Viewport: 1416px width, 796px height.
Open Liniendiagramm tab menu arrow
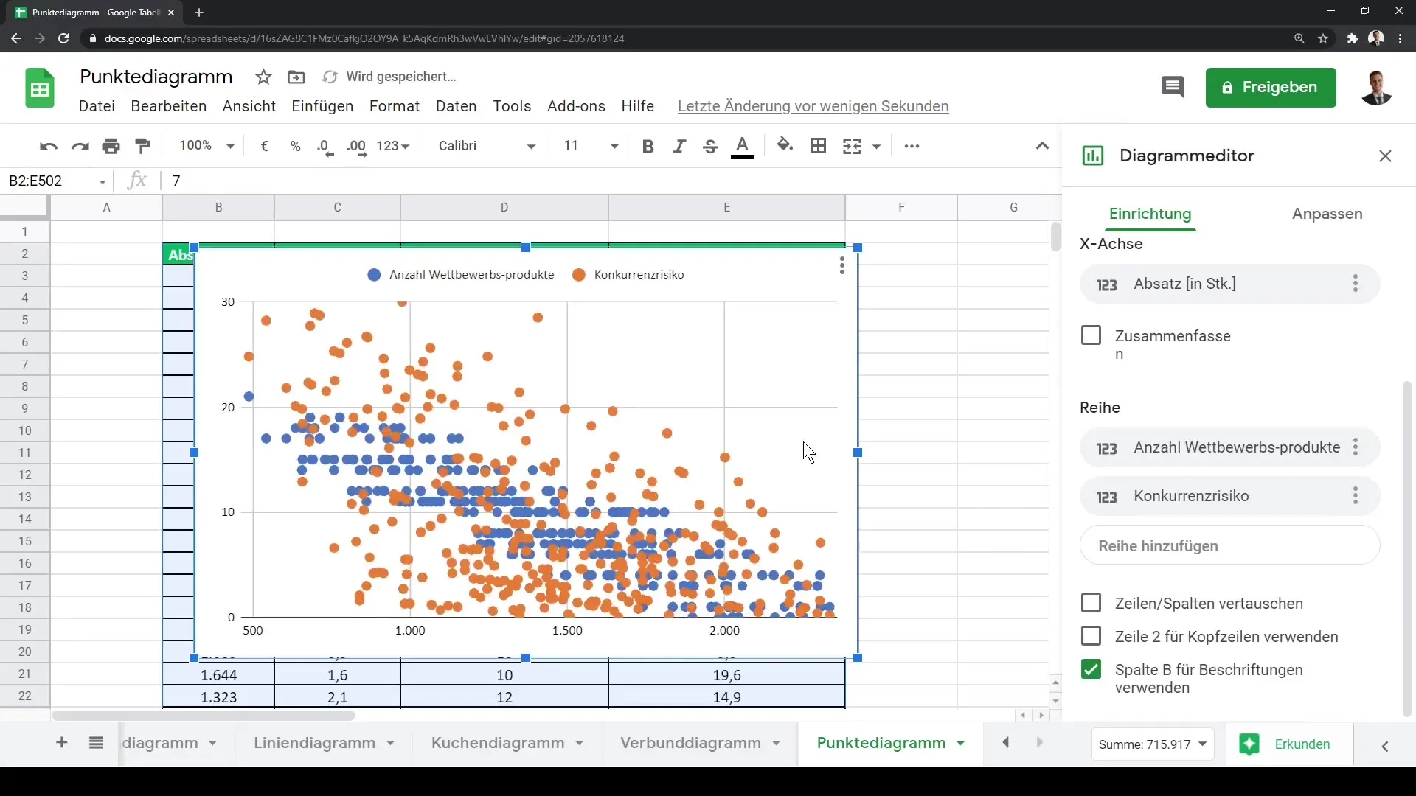click(390, 744)
